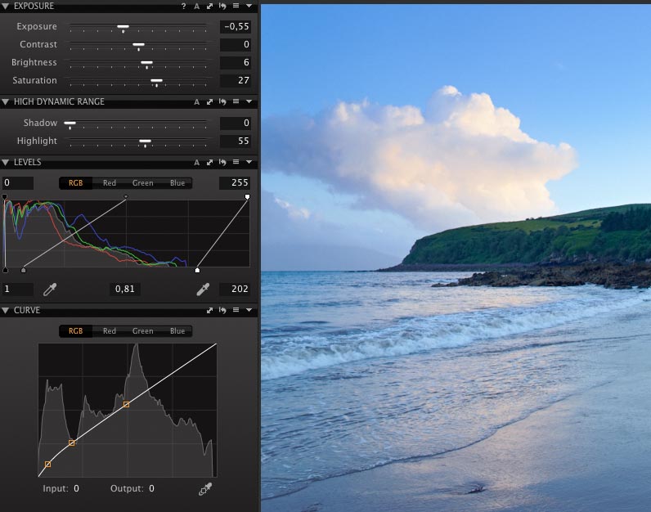Open the Levels presets list icon
Viewport: 651px width, 512px height.
[x=236, y=162]
